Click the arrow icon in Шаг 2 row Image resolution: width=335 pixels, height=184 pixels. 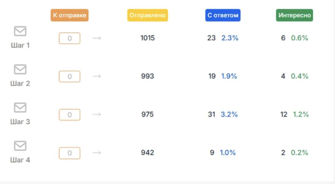97,76
